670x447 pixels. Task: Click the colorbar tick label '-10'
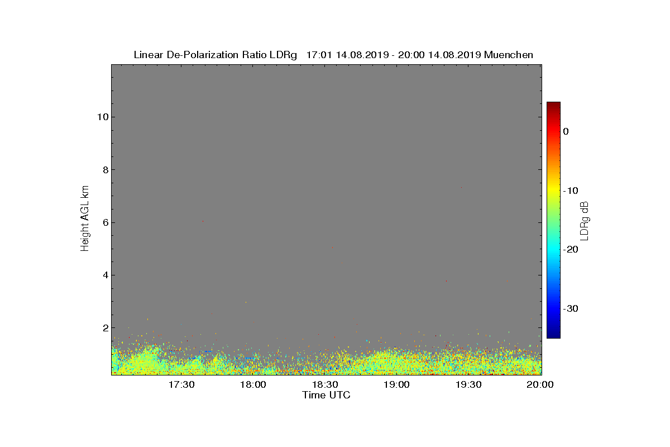tap(571, 191)
